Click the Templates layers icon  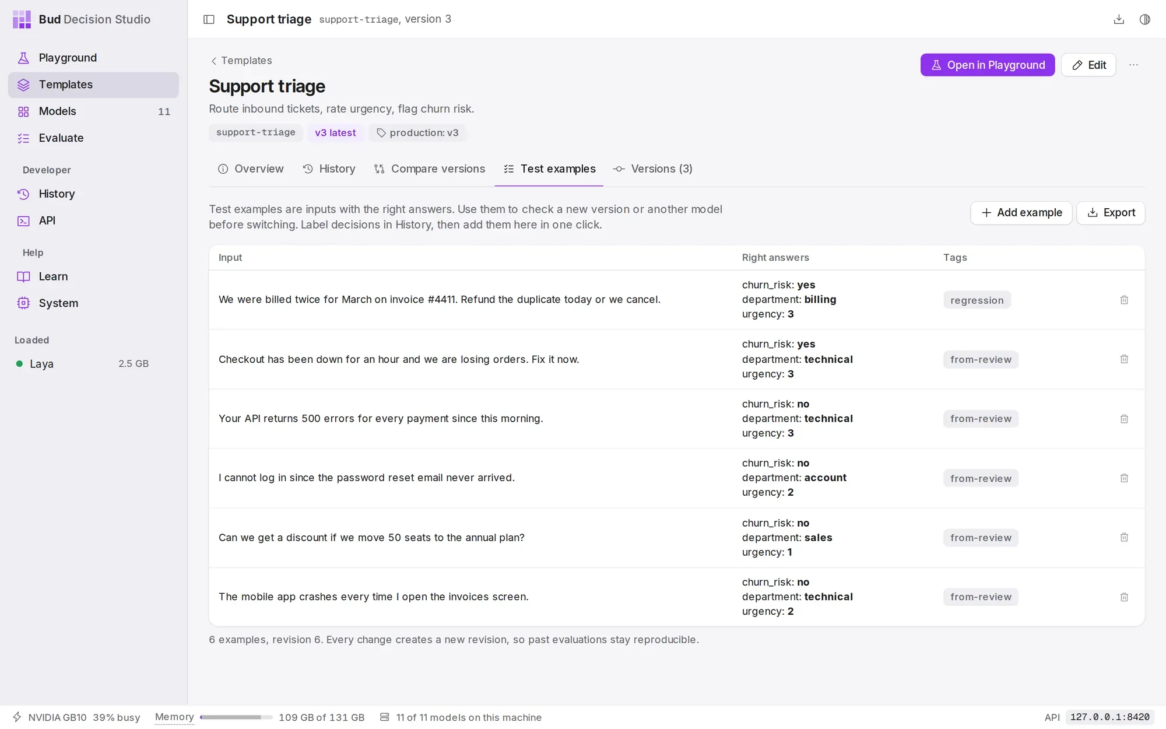coord(23,85)
